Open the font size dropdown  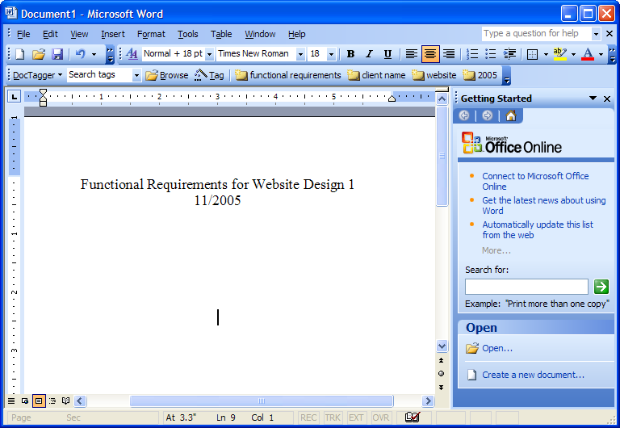[x=331, y=54]
